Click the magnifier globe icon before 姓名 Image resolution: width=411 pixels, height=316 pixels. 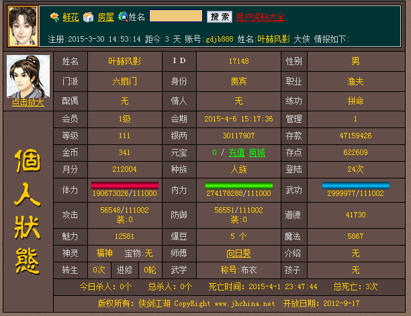[123, 17]
